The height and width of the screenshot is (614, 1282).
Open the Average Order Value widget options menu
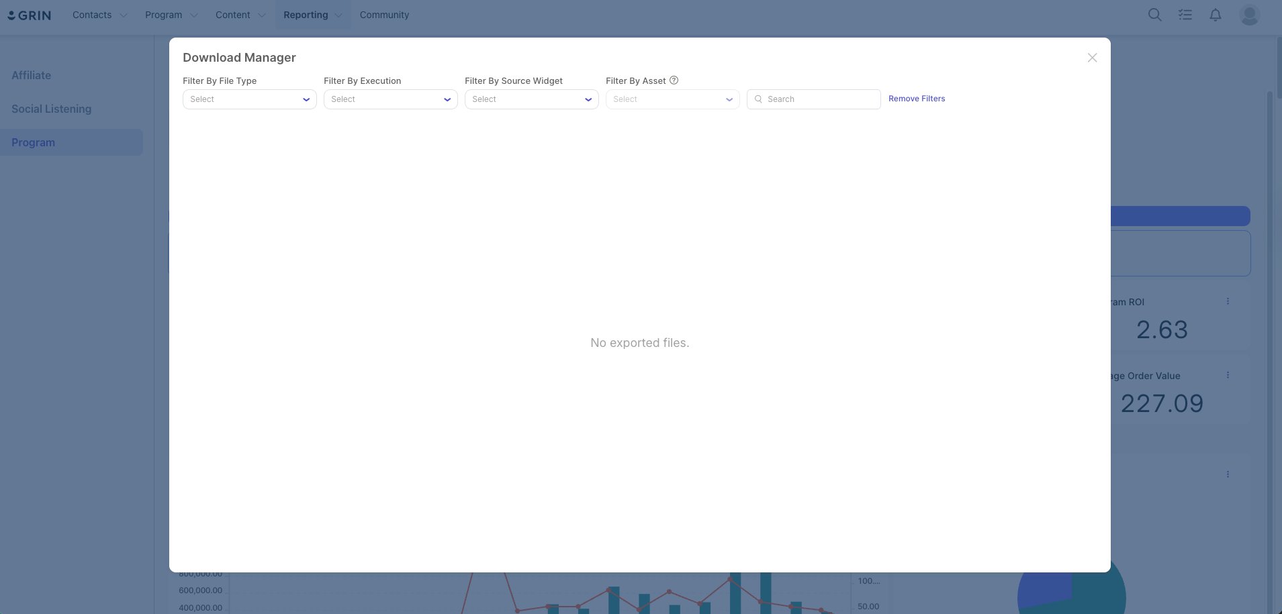1228,375
